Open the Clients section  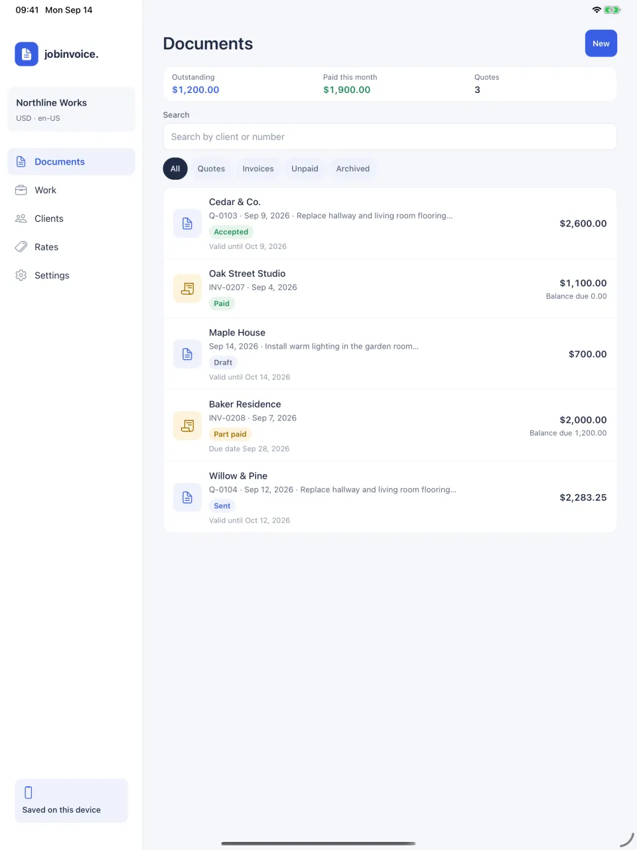pyautogui.click(x=71, y=218)
